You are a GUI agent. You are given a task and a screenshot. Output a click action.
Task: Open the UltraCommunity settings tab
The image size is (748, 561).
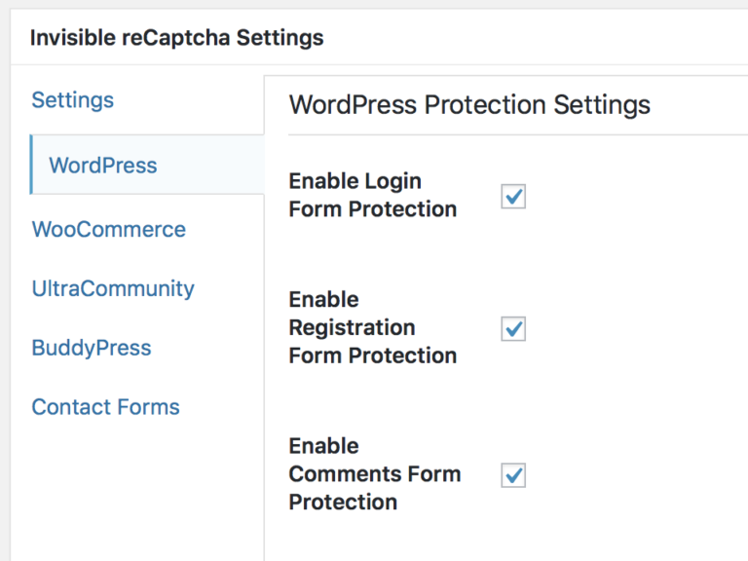click(113, 288)
